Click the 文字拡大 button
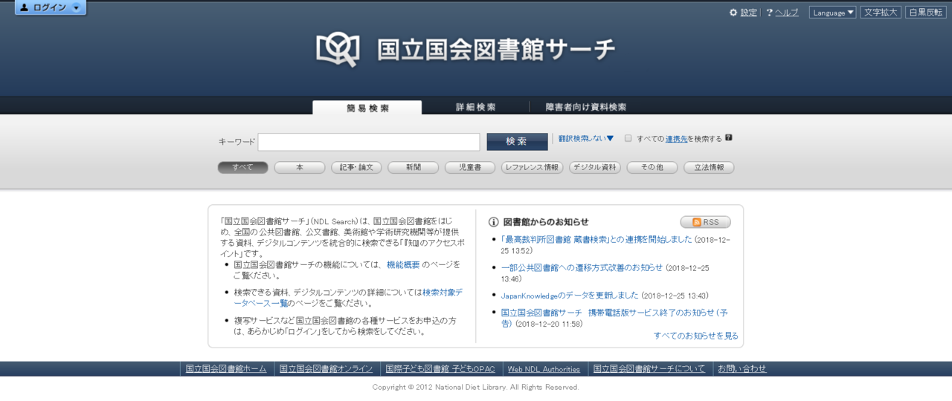 [x=881, y=13]
